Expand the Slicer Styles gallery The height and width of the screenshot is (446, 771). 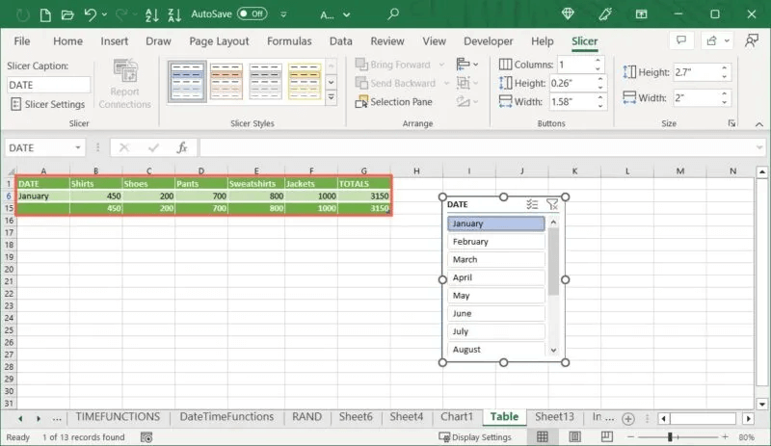point(331,98)
